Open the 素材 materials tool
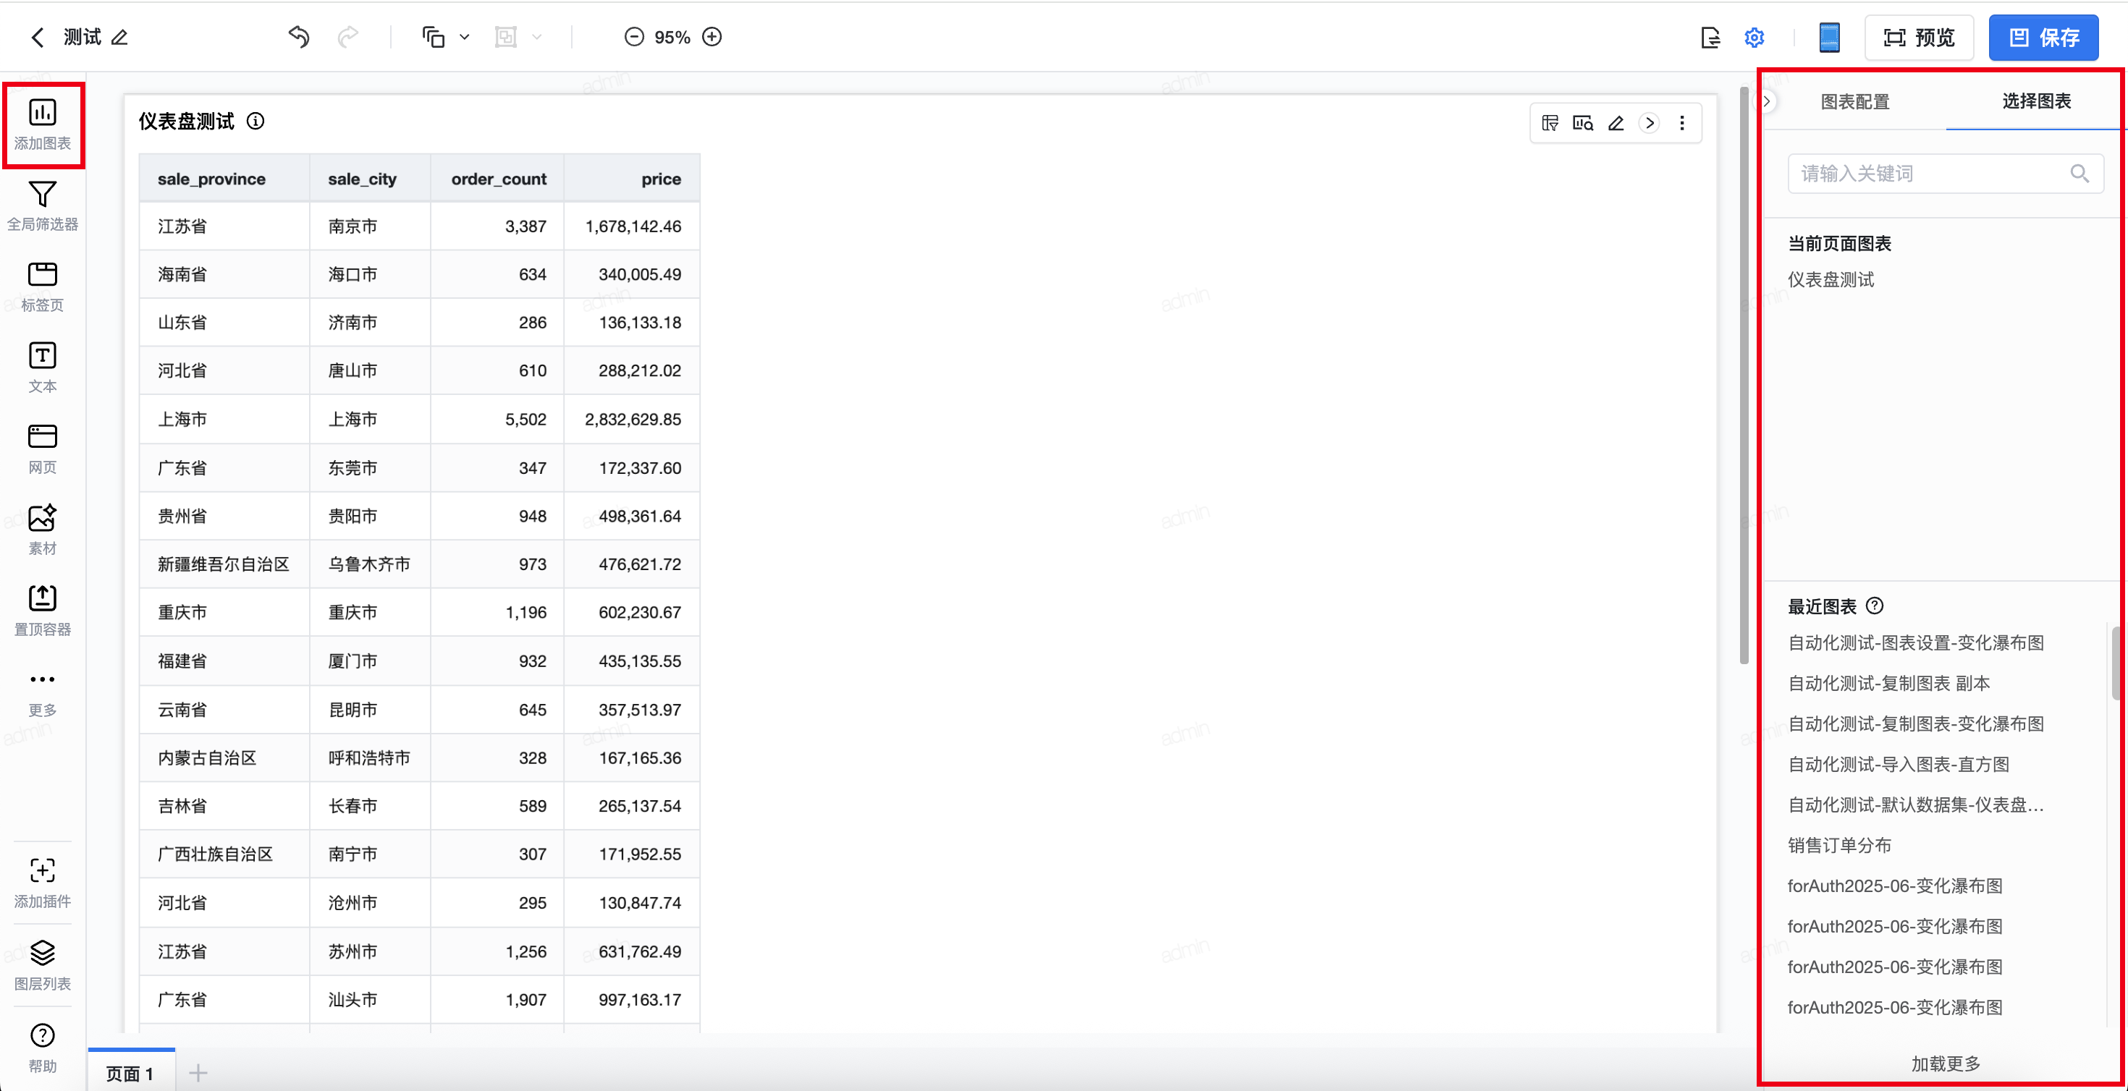This screenshot has height=1091, width=2128. coord(43,530)
